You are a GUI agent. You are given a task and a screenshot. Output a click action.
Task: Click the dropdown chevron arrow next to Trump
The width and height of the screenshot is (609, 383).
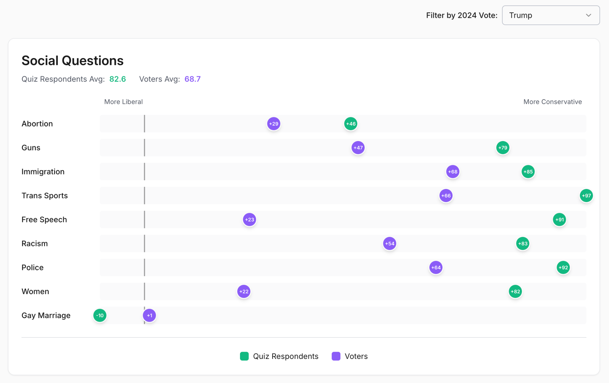[588, 15]
